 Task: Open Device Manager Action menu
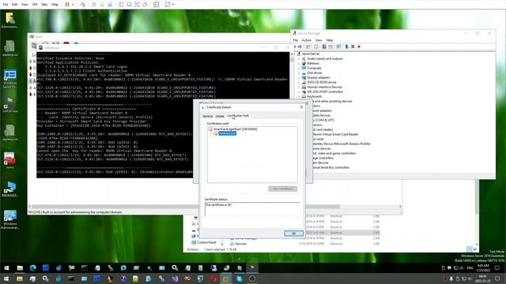(307, 40)
